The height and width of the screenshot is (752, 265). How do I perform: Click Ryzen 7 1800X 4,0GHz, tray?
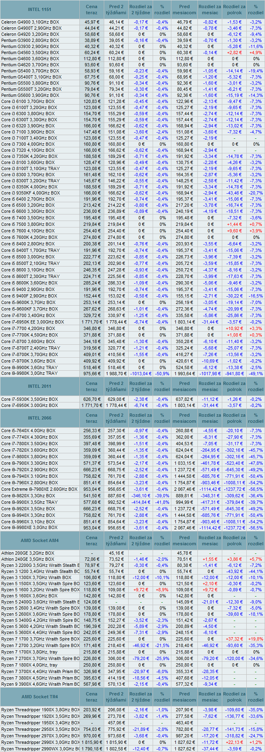29,665
